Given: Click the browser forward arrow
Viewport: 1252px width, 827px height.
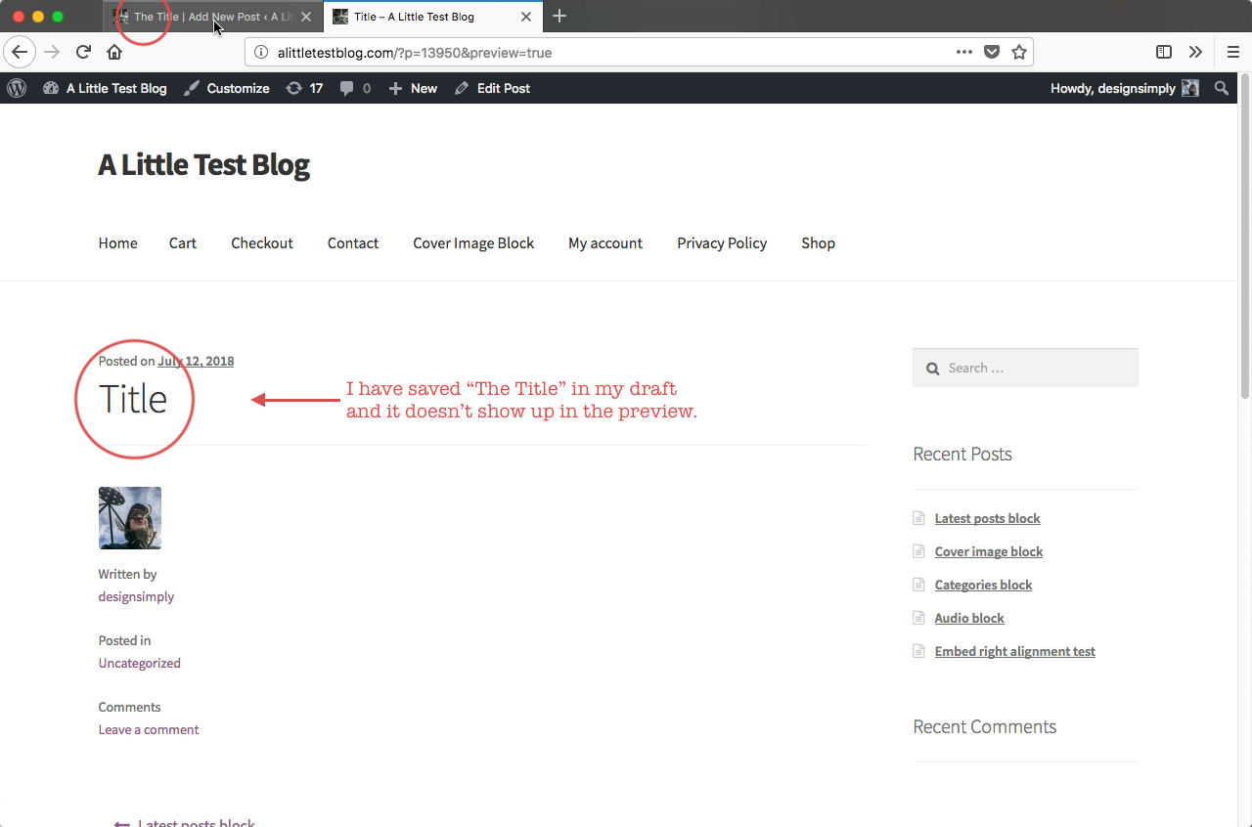Looking at the screenshot, I should 51,52.
